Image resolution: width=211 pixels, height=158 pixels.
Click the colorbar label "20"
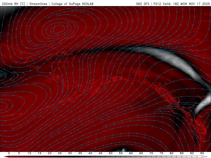pyautogui.click(x=50, y=153)
